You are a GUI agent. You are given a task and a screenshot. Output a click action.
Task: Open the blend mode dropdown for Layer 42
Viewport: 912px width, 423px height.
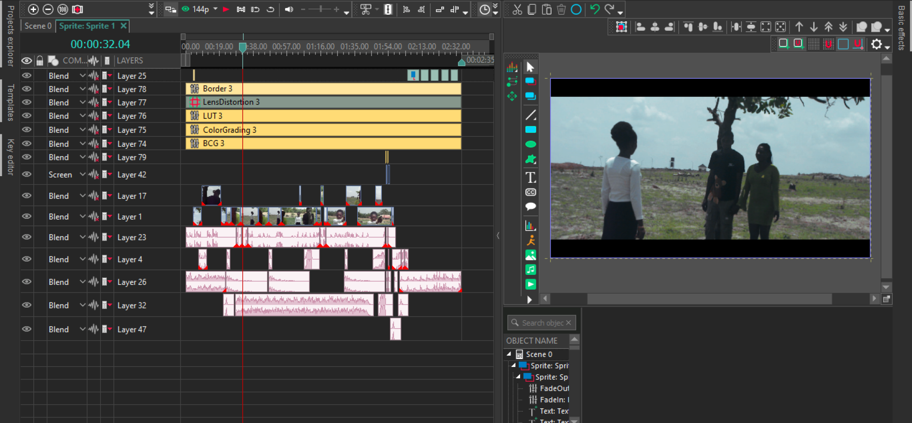pos(82,175)
